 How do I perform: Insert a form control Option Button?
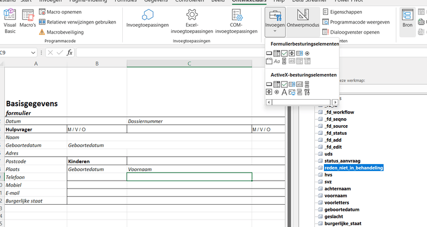coord(307,53)
